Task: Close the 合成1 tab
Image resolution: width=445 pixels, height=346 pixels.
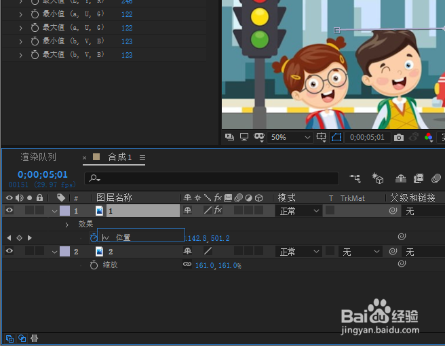Action: 84,157
